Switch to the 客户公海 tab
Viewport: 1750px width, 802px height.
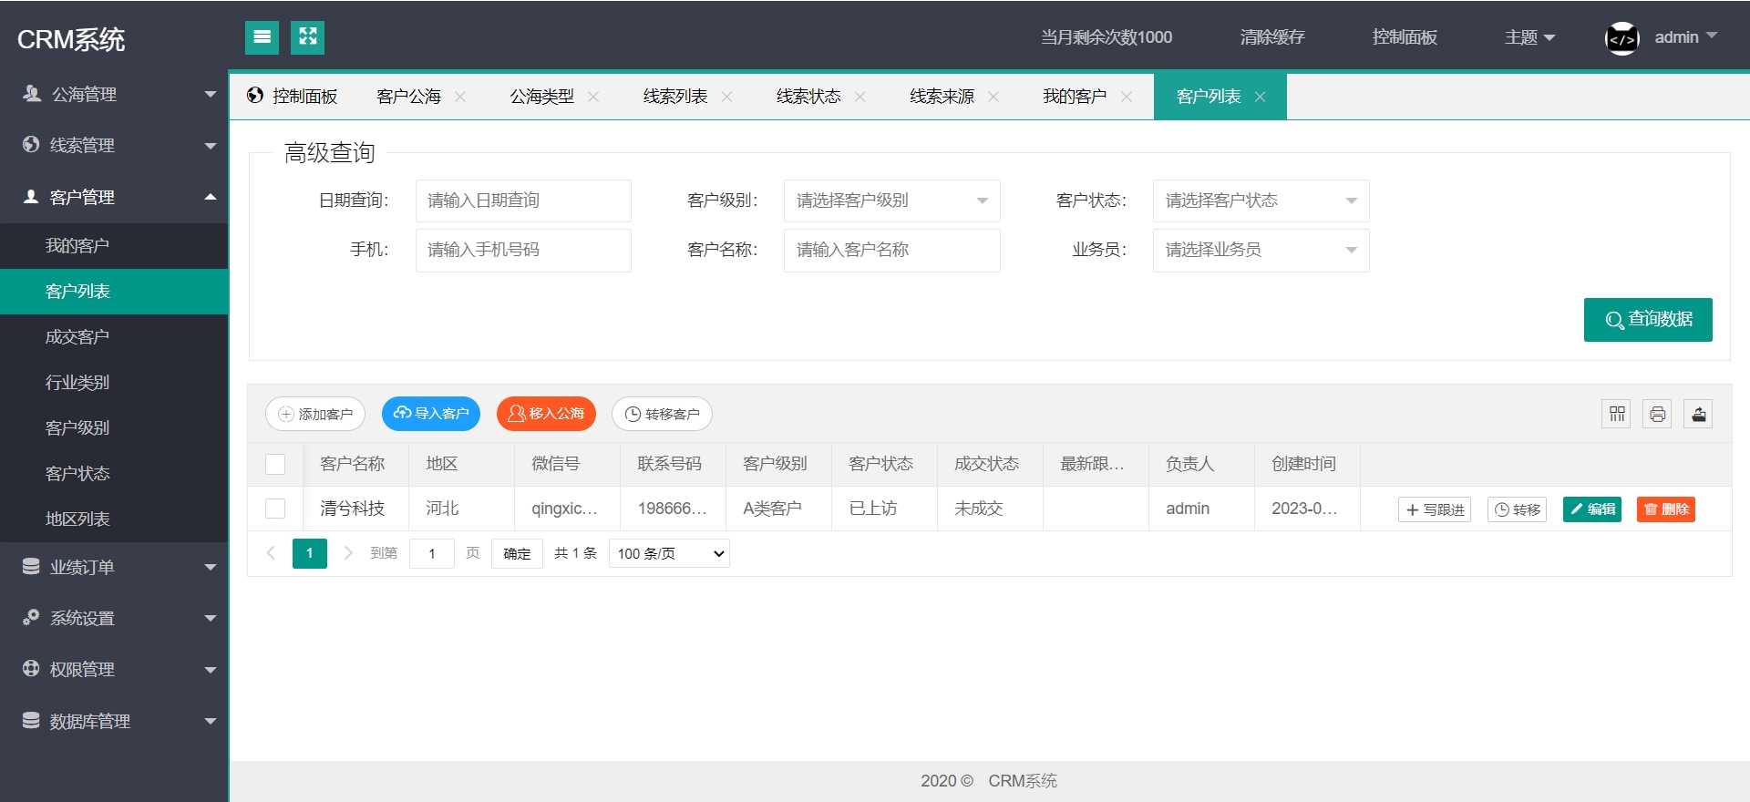(408, 97)
